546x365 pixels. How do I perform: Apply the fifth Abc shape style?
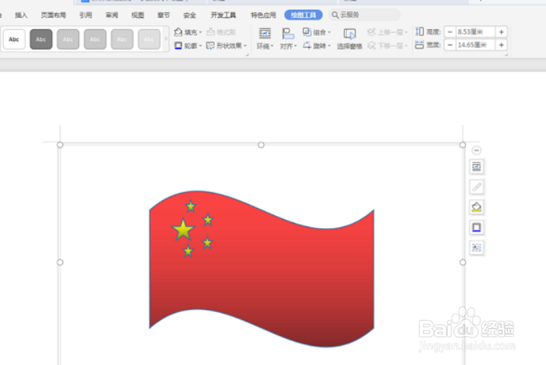[122, 39]
